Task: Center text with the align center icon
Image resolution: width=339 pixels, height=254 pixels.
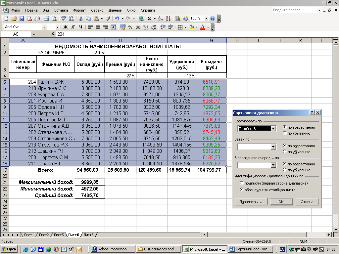Action: click(x=98, y=27)
